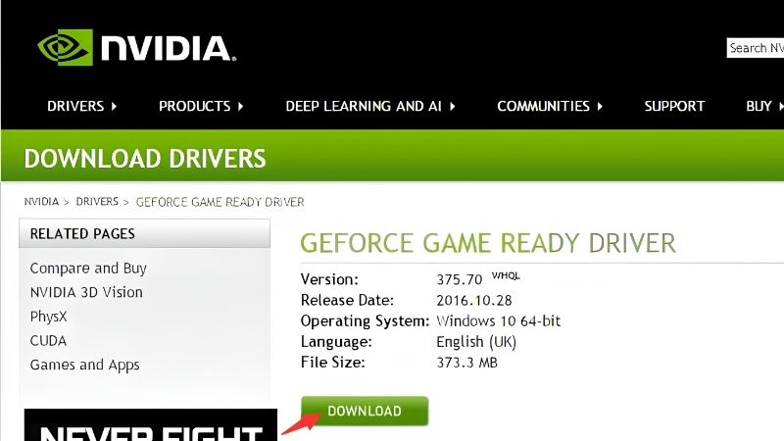This screenshot has width=784, height=441.
Task: Open the PRODUCTS menu
Action: (194, 106)
